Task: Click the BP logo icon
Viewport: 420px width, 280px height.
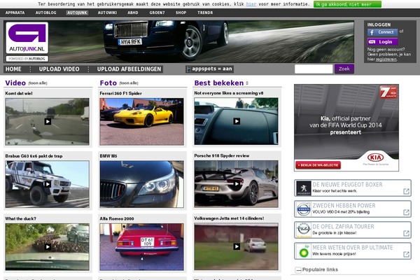Action: 304,251
